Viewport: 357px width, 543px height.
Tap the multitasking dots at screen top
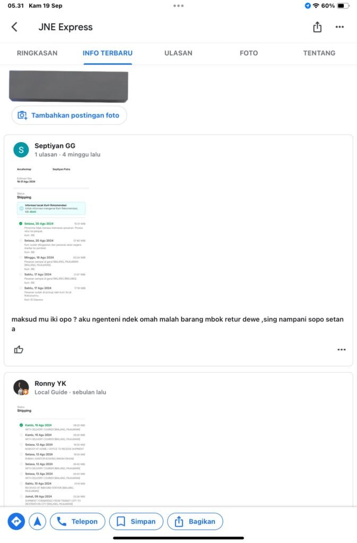178,6
